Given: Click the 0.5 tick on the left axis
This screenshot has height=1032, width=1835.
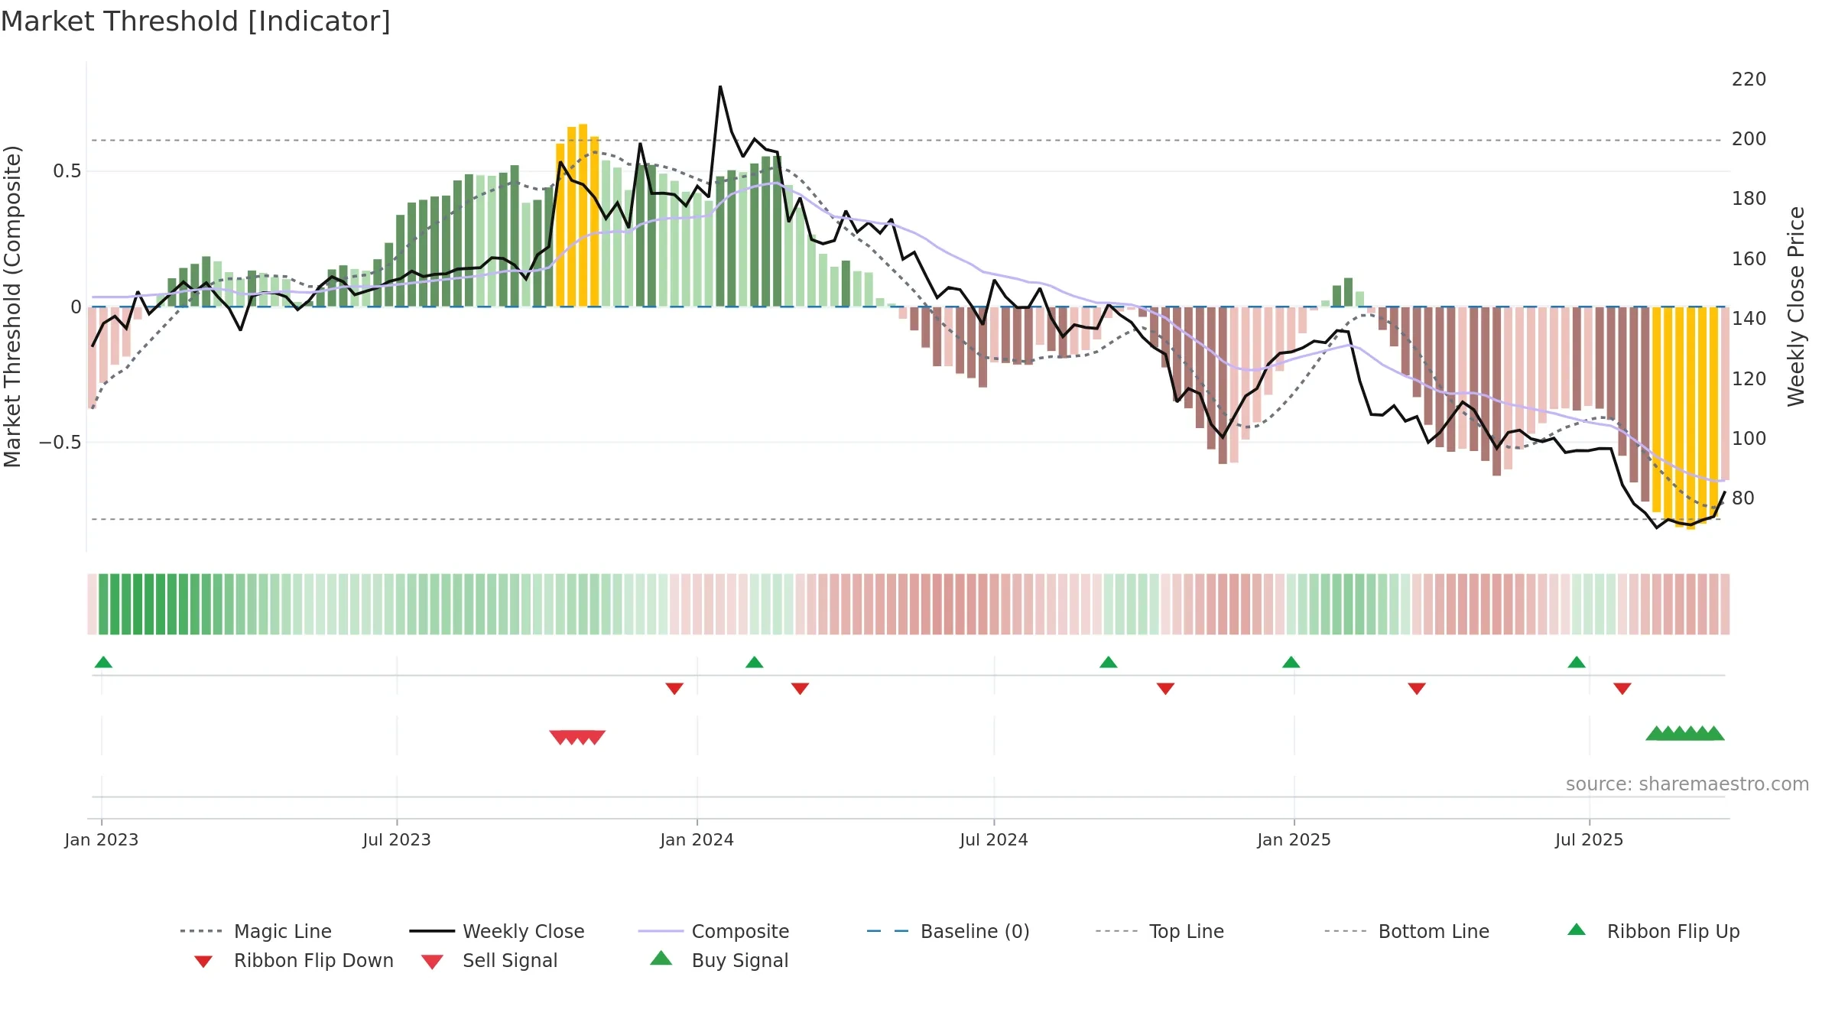Looking at the screenshot, I should [x=67, y=171].
